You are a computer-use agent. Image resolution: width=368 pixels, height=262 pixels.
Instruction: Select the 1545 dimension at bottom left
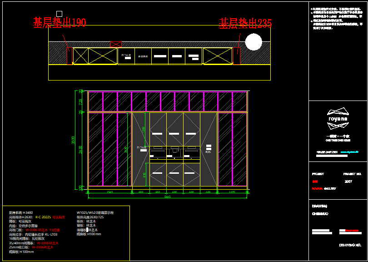pyautogui.click(x=109, y=192)
